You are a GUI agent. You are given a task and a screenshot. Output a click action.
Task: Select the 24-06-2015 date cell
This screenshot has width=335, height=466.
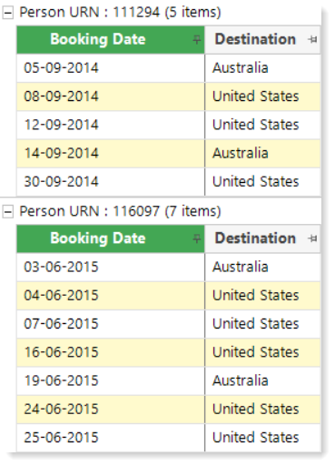(x=111, y=410)
